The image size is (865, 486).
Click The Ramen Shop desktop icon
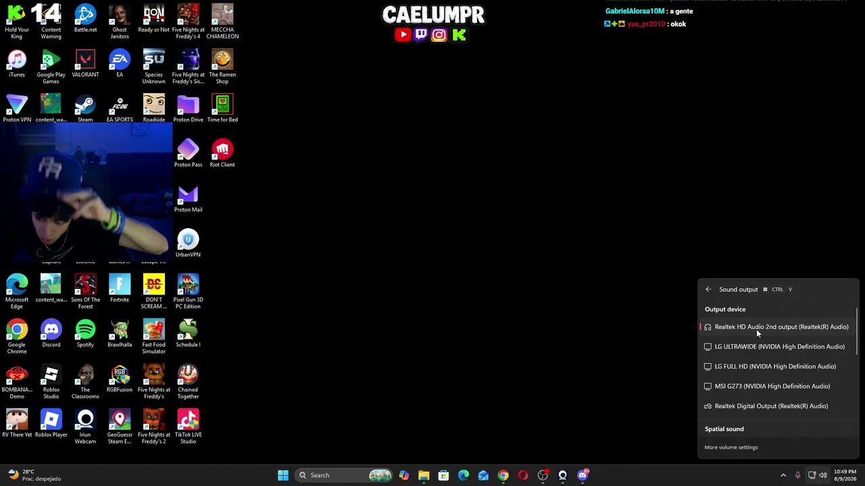(222, 65)
